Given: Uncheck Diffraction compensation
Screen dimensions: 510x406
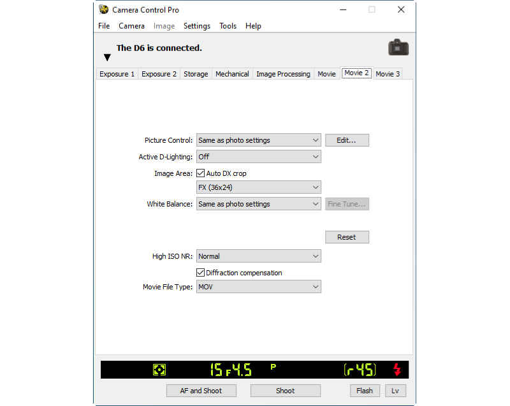Looking at the screenshot, I should [x=200, y=272].
